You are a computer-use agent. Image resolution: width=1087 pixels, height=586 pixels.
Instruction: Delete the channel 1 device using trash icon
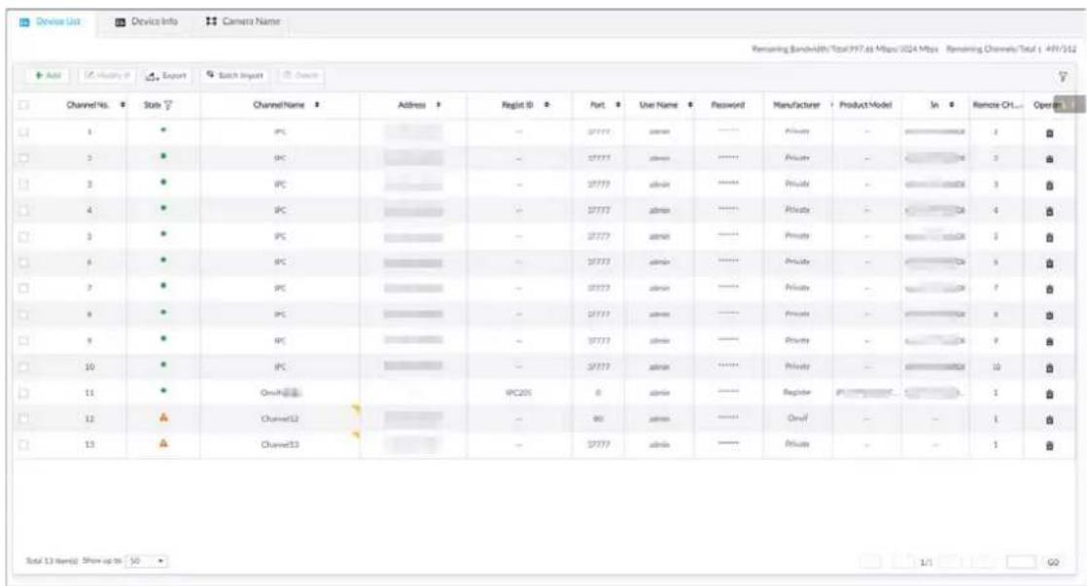pos(1049,133)
